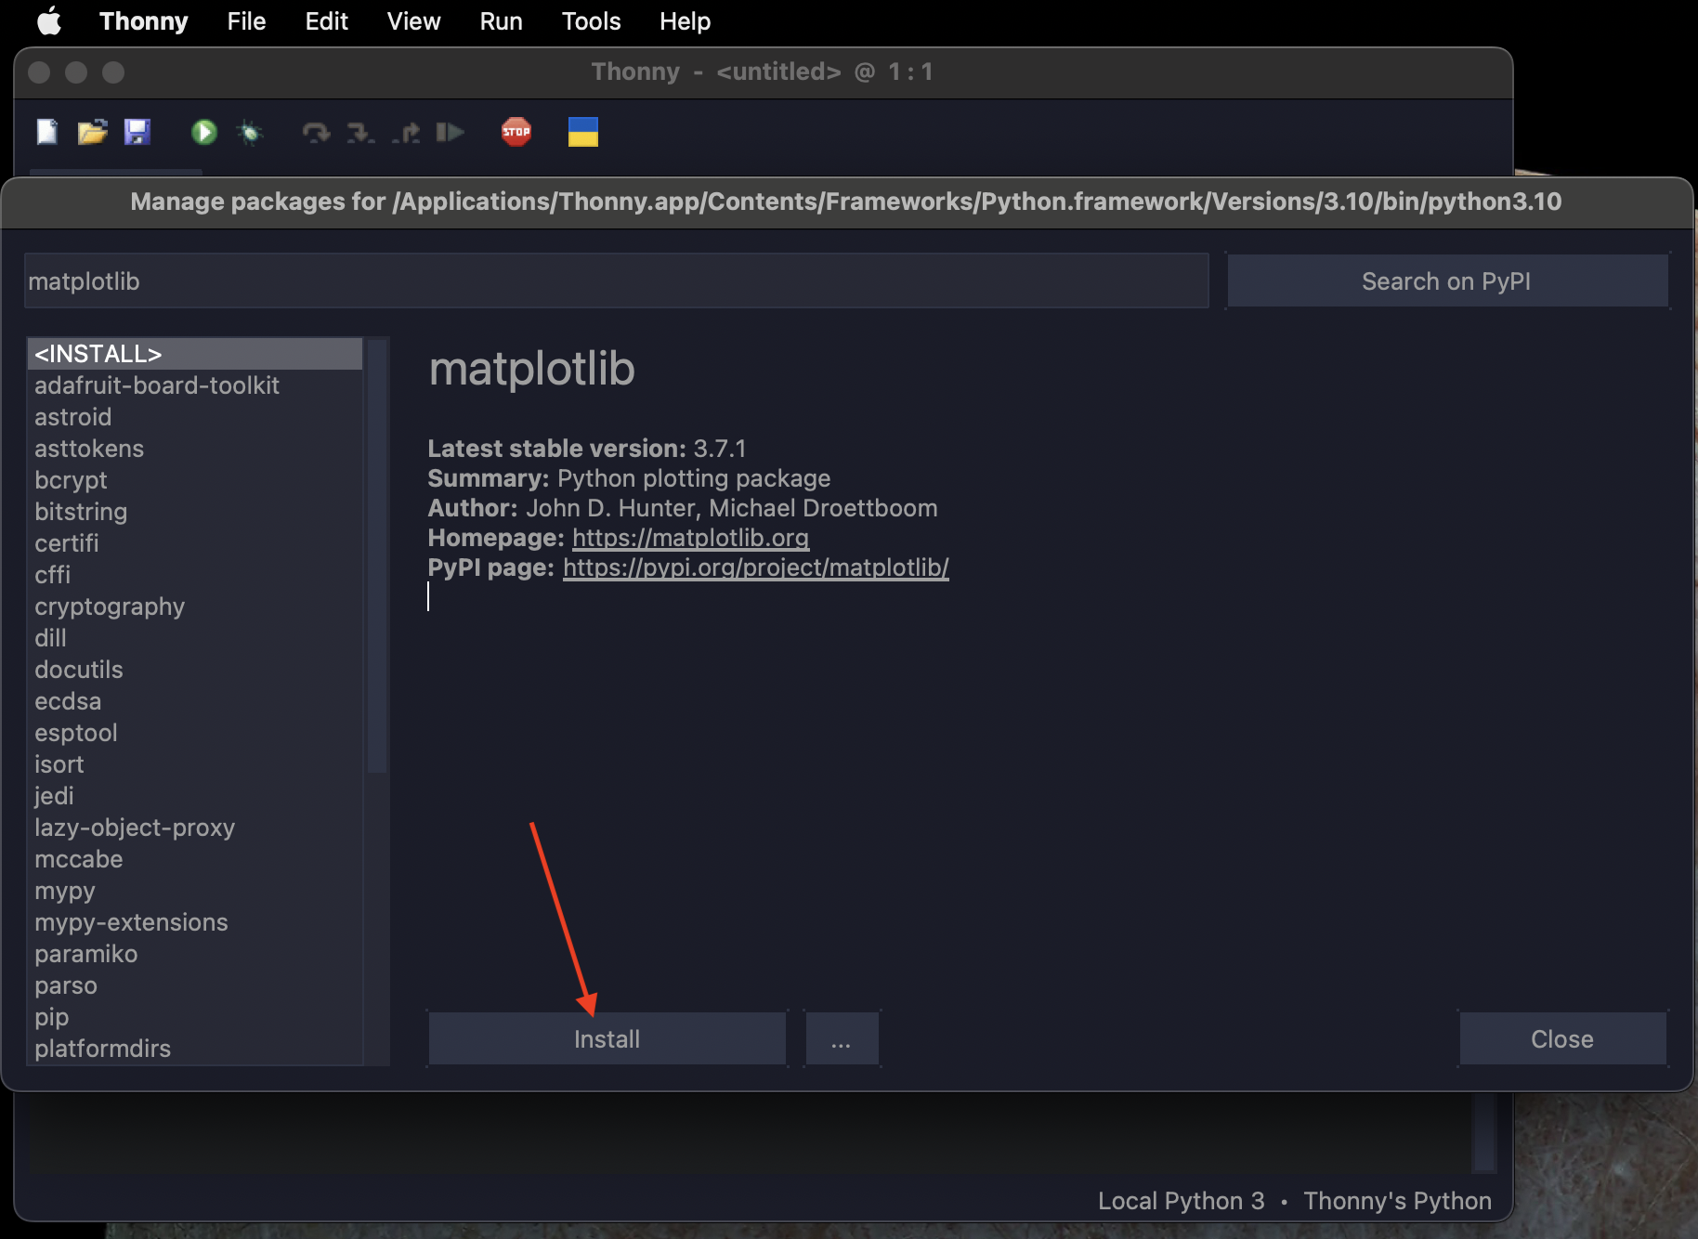This screenshot has height=1239, width=1698.
Task: Install the matplotlib package
Action: coord(606,1038)
